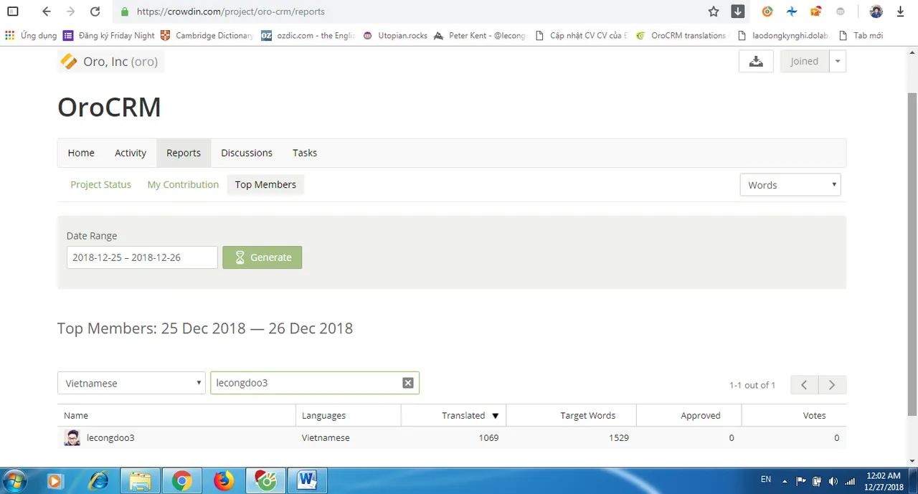Open the Tab mới bookmark

point(861,35)
